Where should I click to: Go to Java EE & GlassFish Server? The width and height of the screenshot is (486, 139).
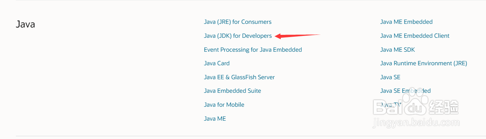click(x=239, y=77)
